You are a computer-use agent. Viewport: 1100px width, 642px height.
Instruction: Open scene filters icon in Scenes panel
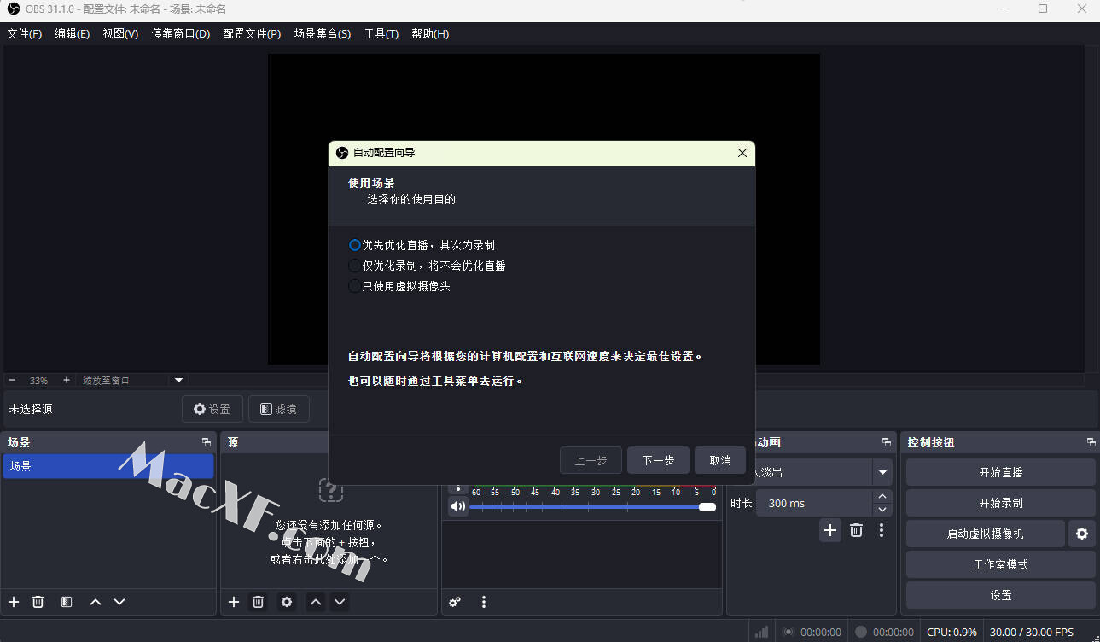[x=67, y=602]
